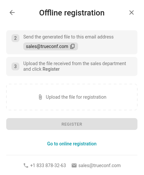Image resolution: width=144 pixels, height=175 pixels.
Task: Click footer sales@trueconf.com email link
Action: pos(99,165)
